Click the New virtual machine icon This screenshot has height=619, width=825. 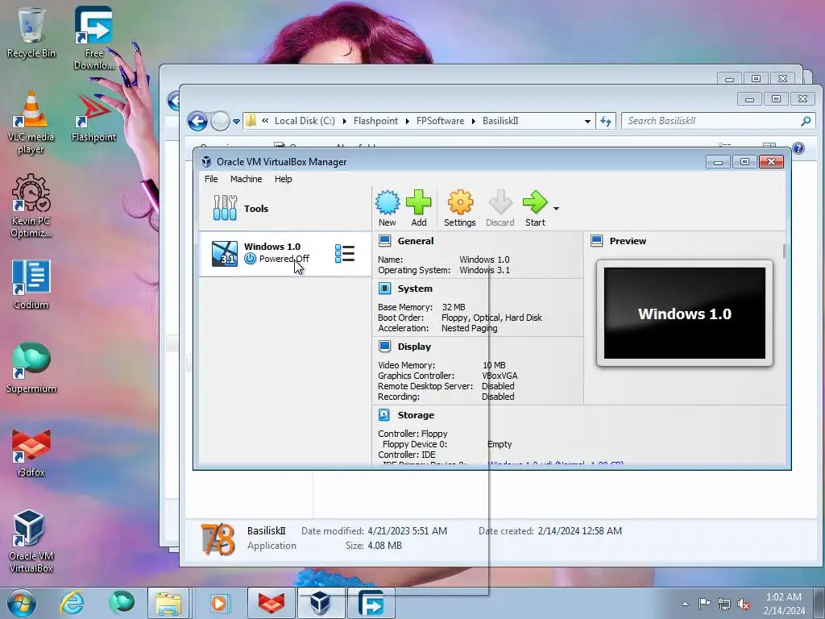(x=388, y=208)
